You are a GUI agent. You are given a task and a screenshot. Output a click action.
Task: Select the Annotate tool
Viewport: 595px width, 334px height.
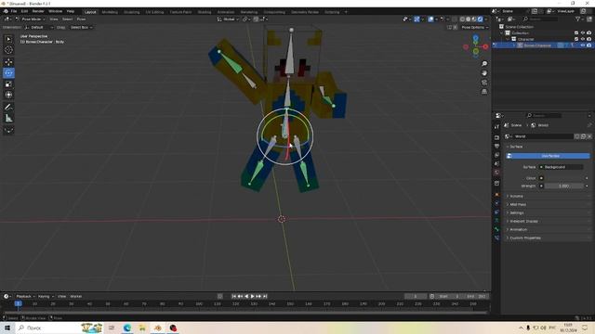[8, 108]
